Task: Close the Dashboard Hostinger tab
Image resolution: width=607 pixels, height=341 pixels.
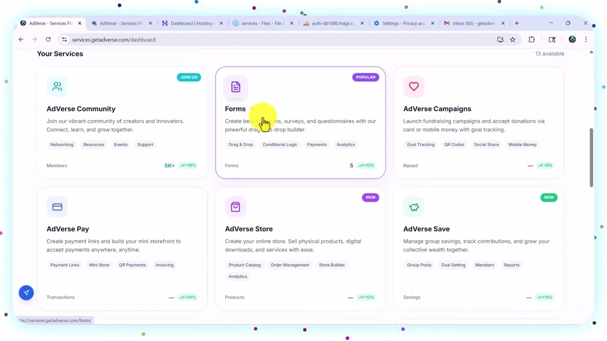Action: (221, 23)
